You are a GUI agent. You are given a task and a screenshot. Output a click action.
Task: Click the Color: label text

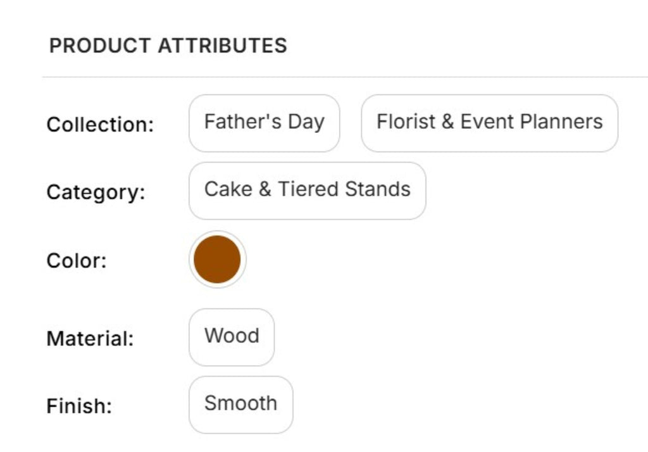(77, 261)
